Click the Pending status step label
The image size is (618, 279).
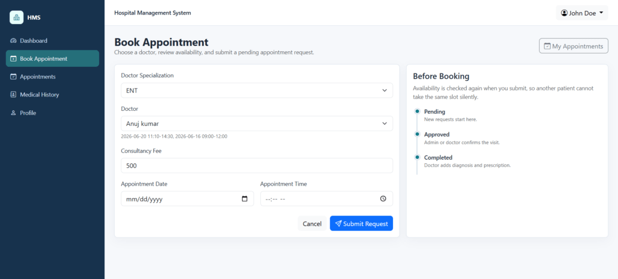(x=435, y=111)
